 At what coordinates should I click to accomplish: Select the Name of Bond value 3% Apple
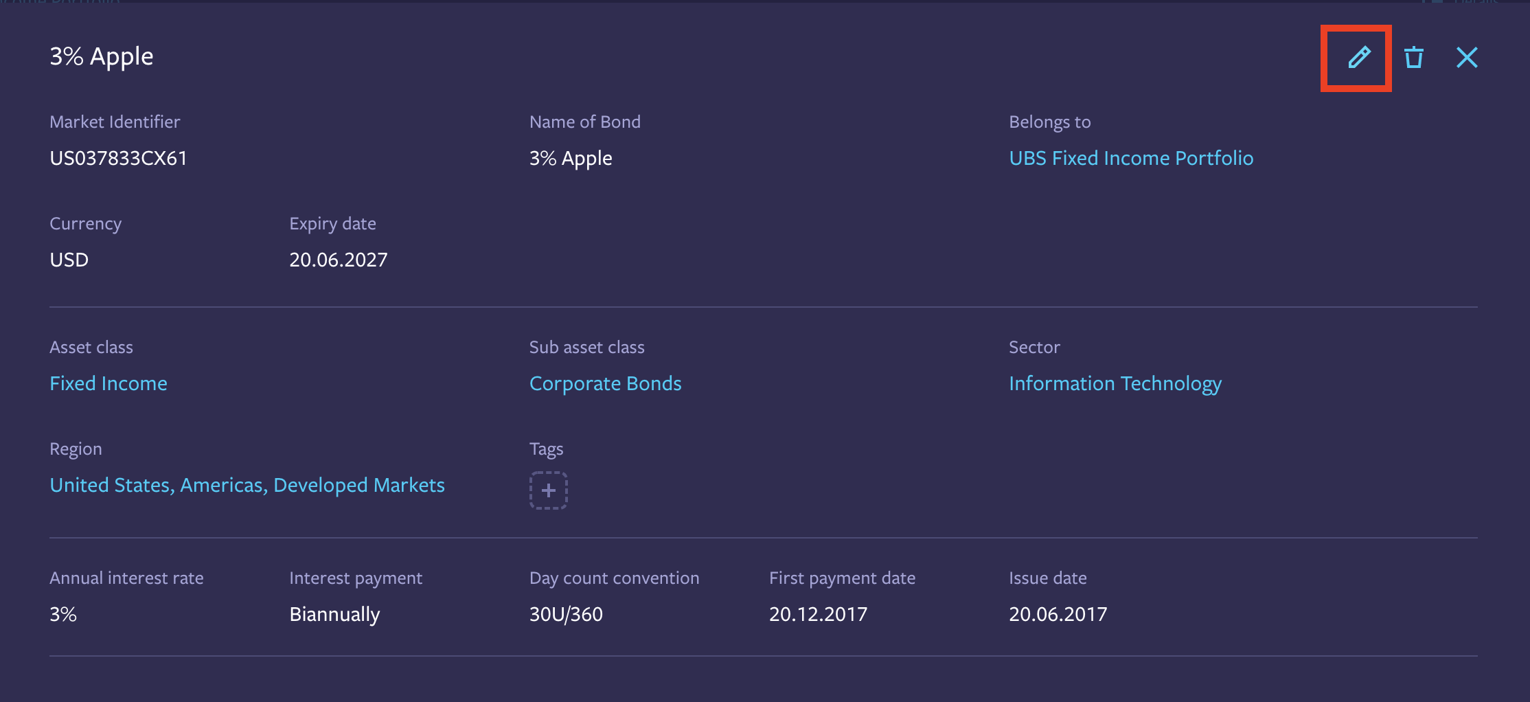point(571,158)
